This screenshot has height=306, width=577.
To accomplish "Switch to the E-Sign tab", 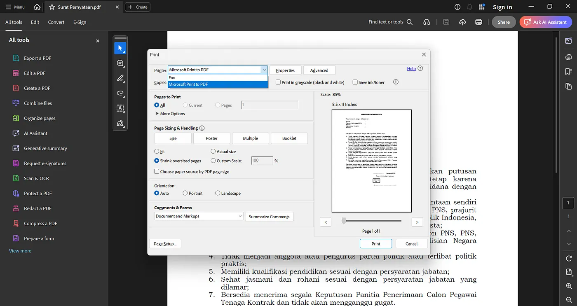I will pos(80,22).
